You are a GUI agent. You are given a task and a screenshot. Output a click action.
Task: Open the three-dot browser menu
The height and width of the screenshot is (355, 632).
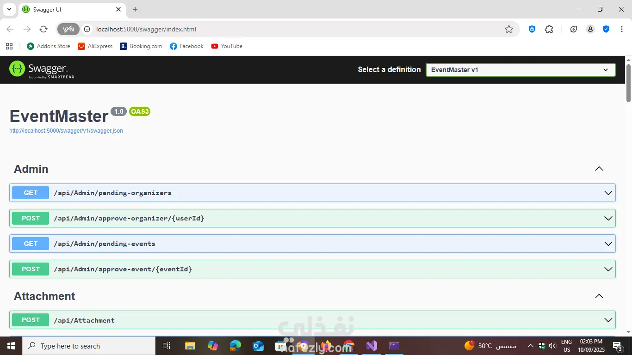point(622,29)
